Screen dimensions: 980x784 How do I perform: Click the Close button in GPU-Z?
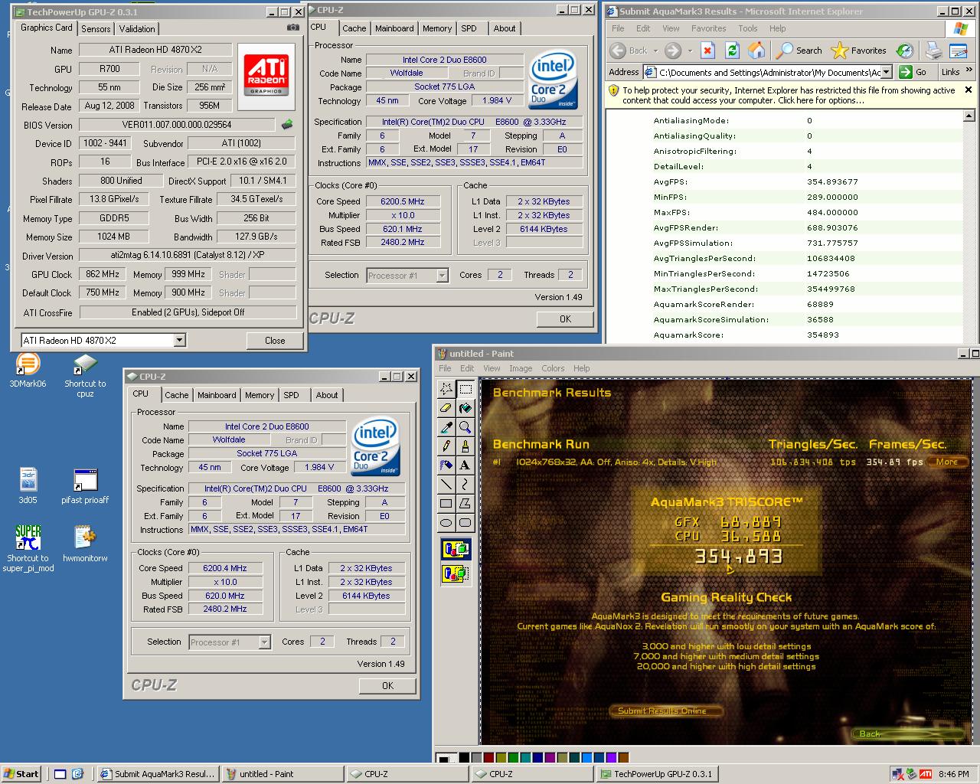coord(275,341)
